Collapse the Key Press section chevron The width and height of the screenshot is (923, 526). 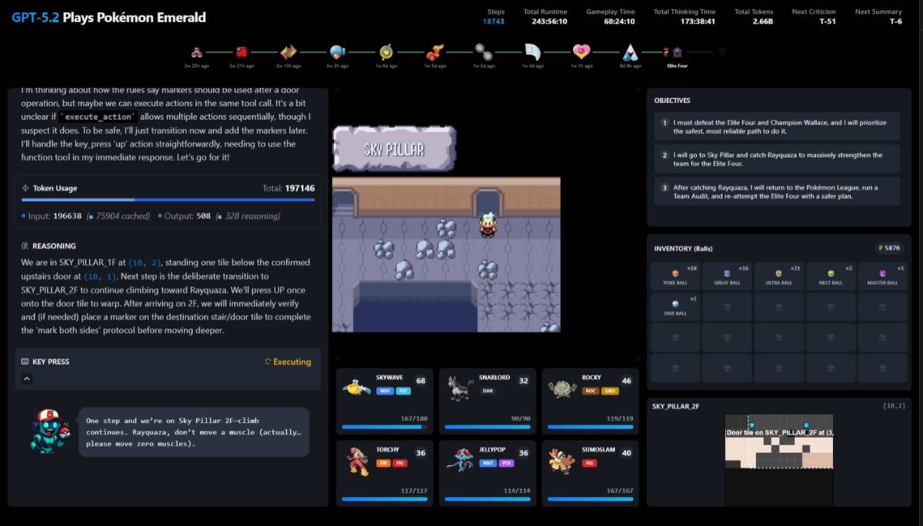27,379
